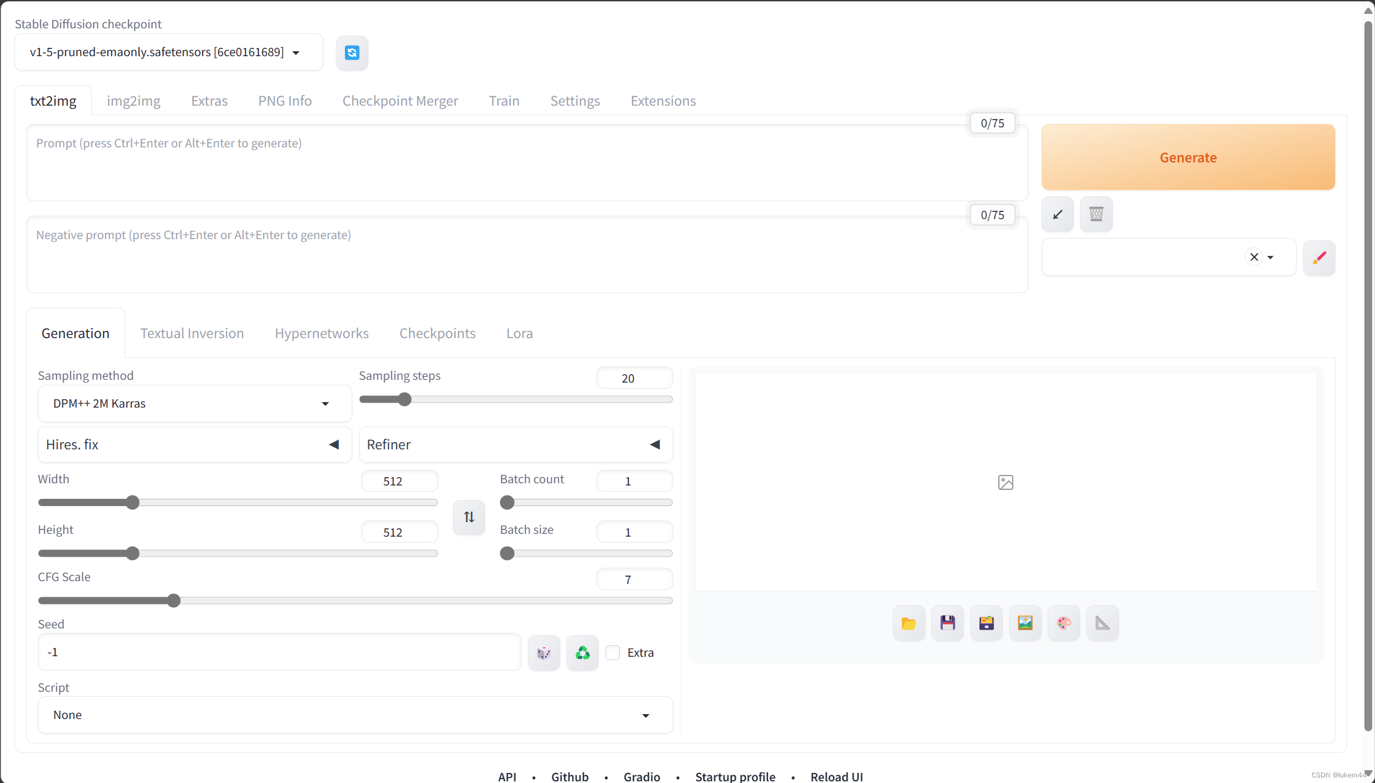Save zip archive with the box icon
Image resolution: width=1375 pixels, height=783 pixels.
pyautogui.click(x=986, y=623)
